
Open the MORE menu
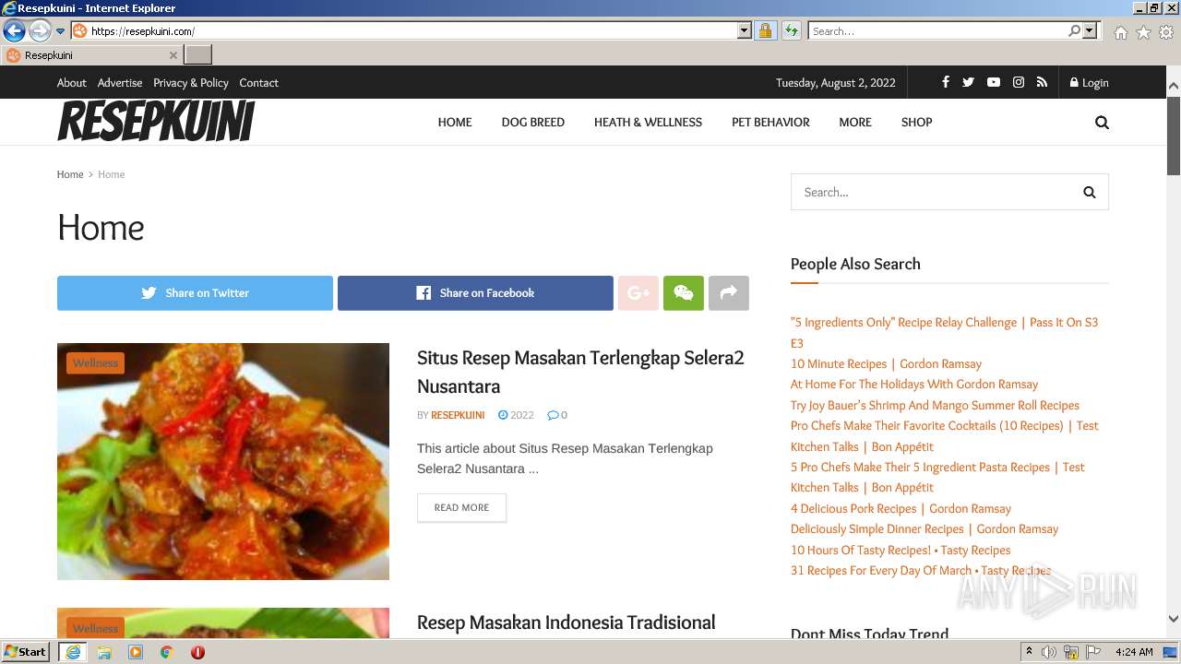tap(855, 122)
